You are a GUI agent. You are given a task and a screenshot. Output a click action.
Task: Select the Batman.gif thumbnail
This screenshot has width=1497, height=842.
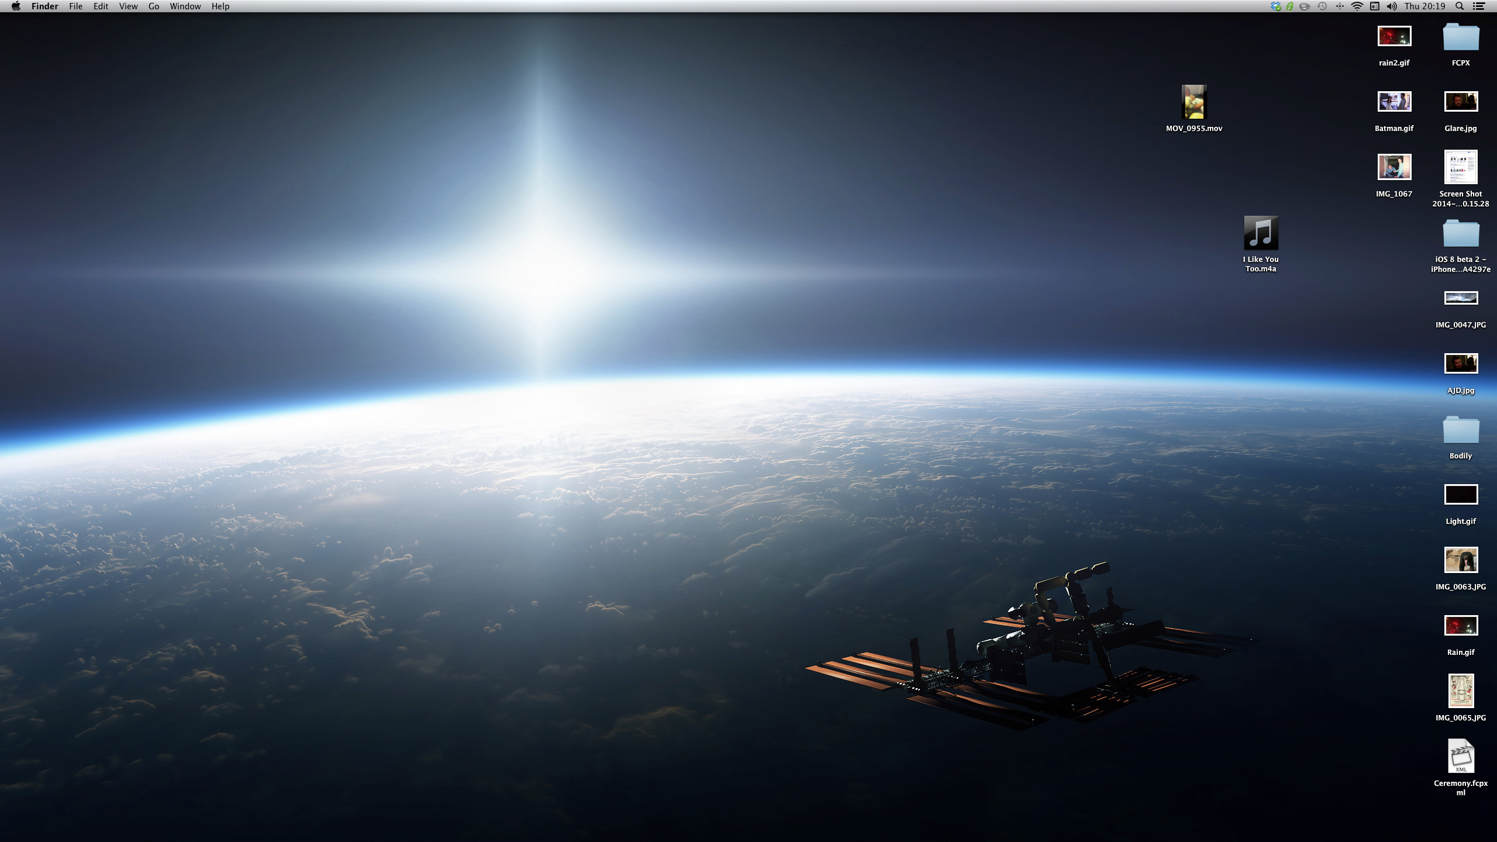1394,102
